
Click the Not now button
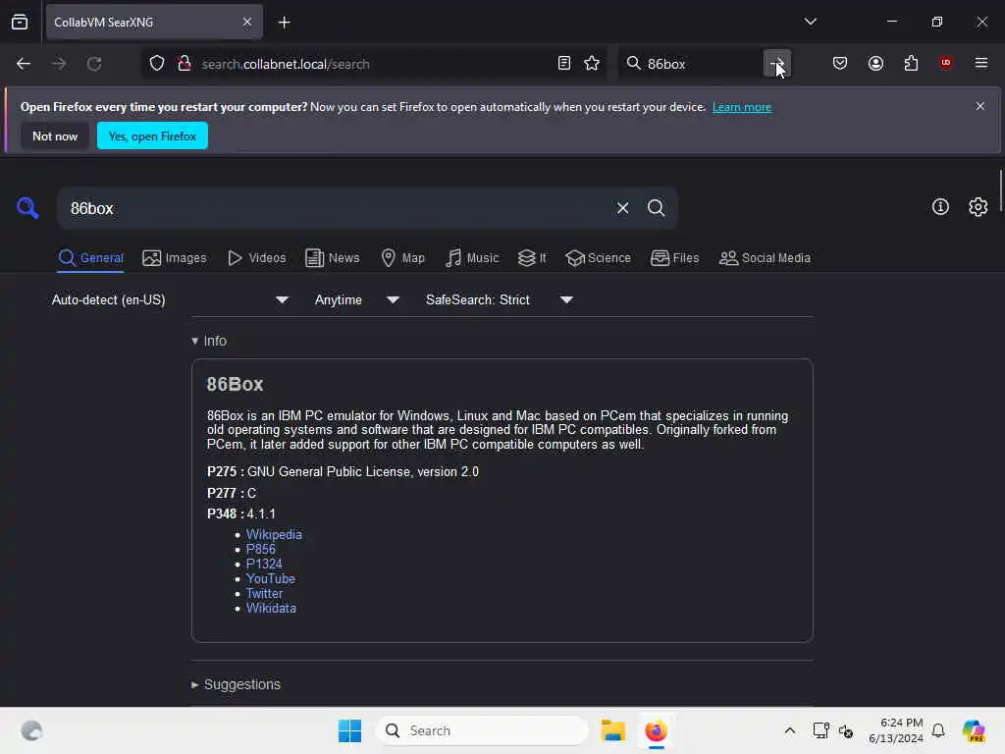[55, 135]
